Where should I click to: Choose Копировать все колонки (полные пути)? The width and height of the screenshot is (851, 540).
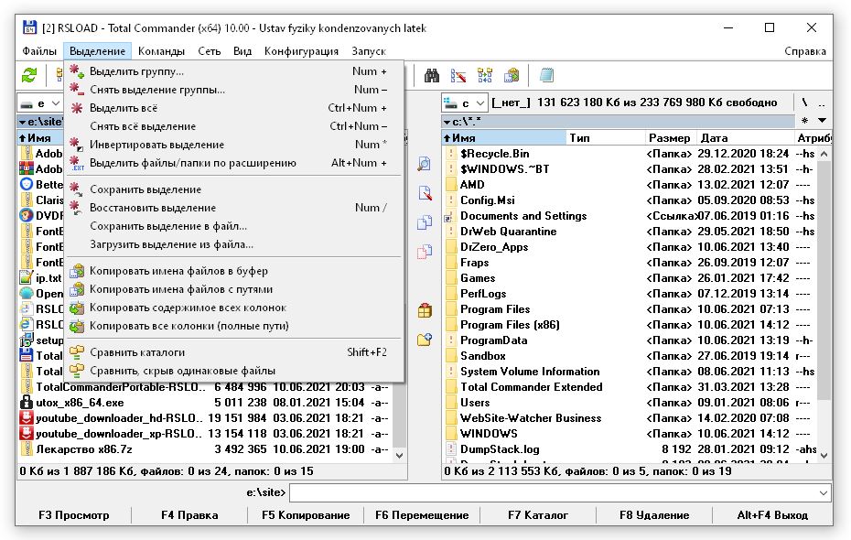(234, 326)
